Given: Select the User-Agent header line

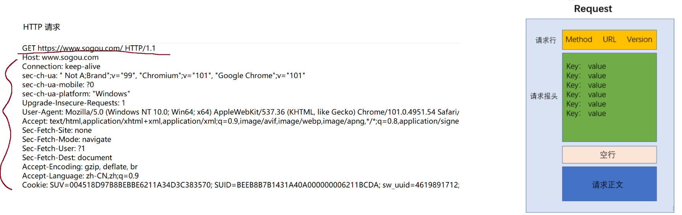Looking at the screenshot, I should pos(241,112).
